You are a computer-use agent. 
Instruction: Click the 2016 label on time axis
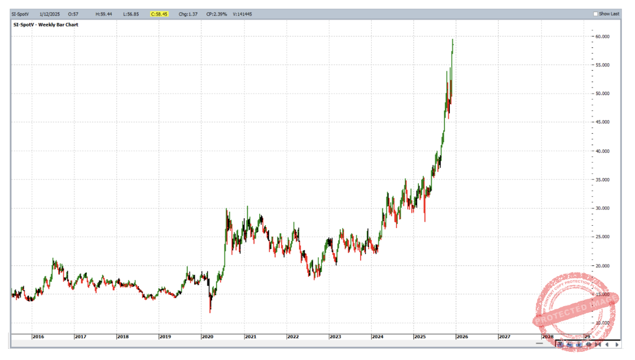37,337
